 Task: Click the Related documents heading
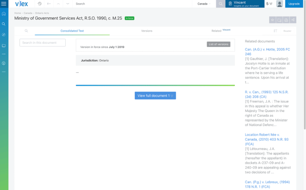pos(260,41)
